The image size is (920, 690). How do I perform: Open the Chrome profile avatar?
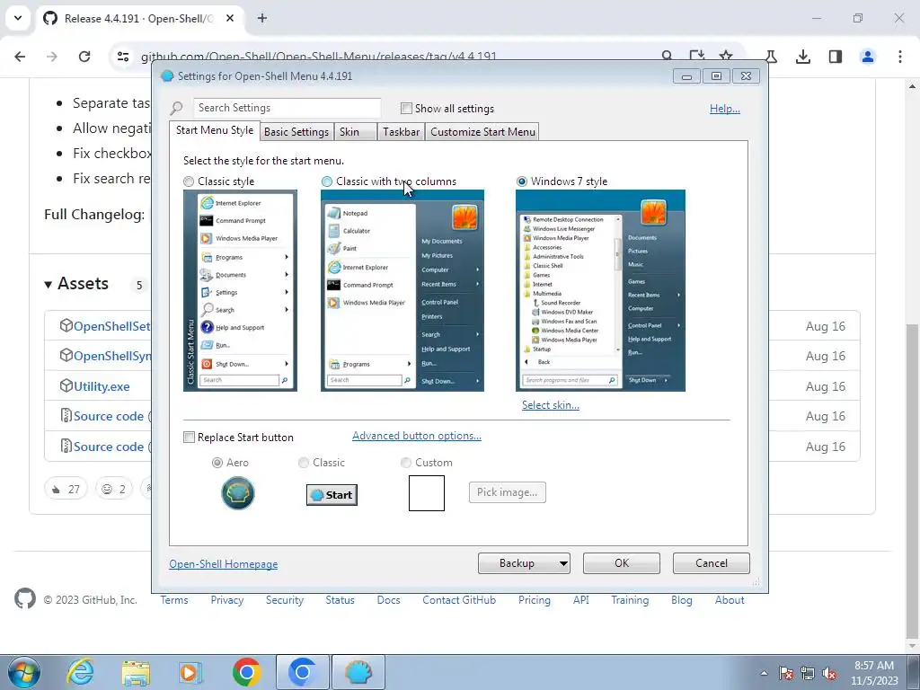click(867, 57)
